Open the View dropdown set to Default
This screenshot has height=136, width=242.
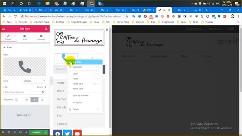(34, 81)
